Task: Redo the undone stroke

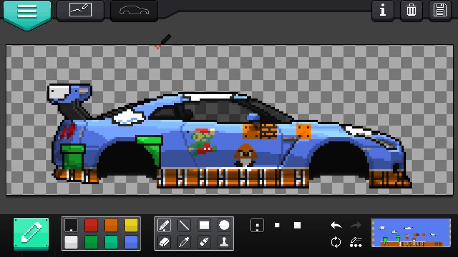Action: (x=355, y=225)
